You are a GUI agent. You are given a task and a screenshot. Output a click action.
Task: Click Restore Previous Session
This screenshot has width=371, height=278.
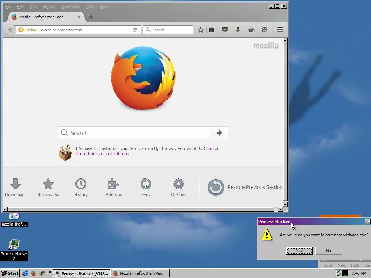click(x=245, y=187)
